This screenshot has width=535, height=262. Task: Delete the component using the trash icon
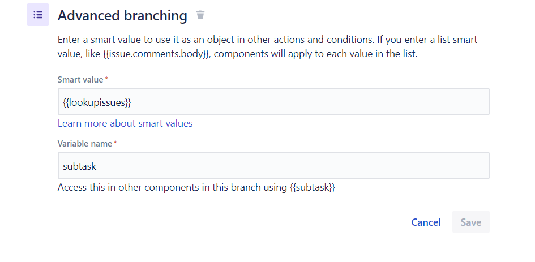tap(200, 15)
